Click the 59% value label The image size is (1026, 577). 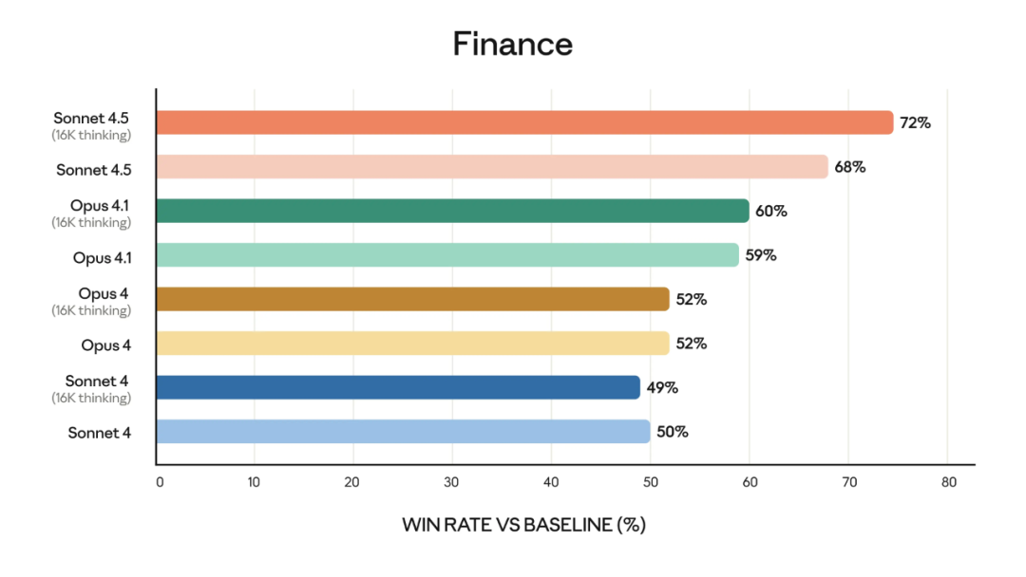coord(761,255)
